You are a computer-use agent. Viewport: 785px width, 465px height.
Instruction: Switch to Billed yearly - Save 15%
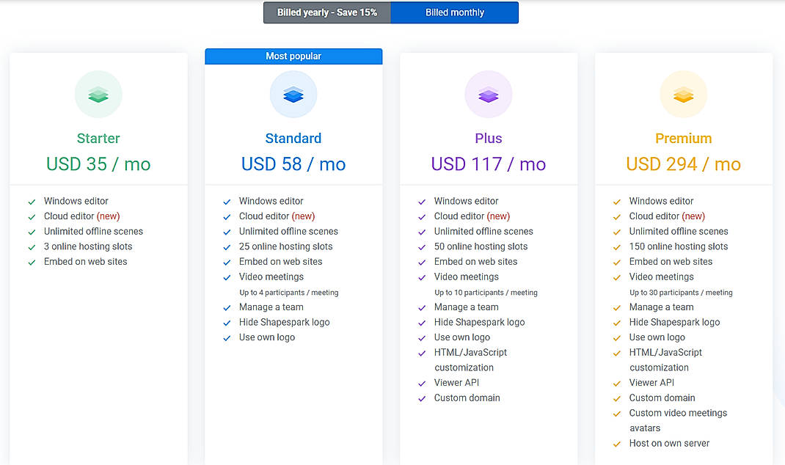pos(327,12)
